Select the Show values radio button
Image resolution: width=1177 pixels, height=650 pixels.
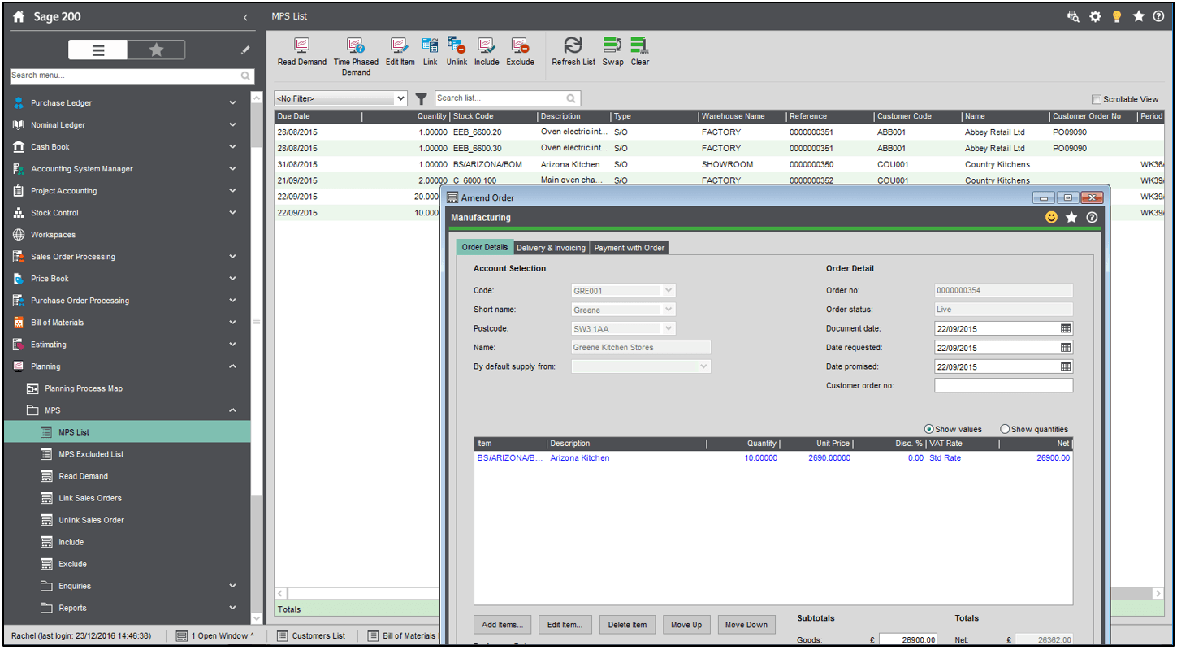pos(928,429)
